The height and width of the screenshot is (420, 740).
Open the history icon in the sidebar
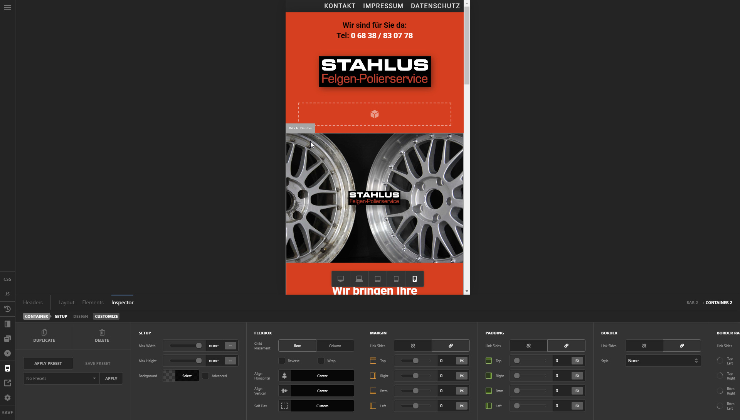(x=7, y=309)
